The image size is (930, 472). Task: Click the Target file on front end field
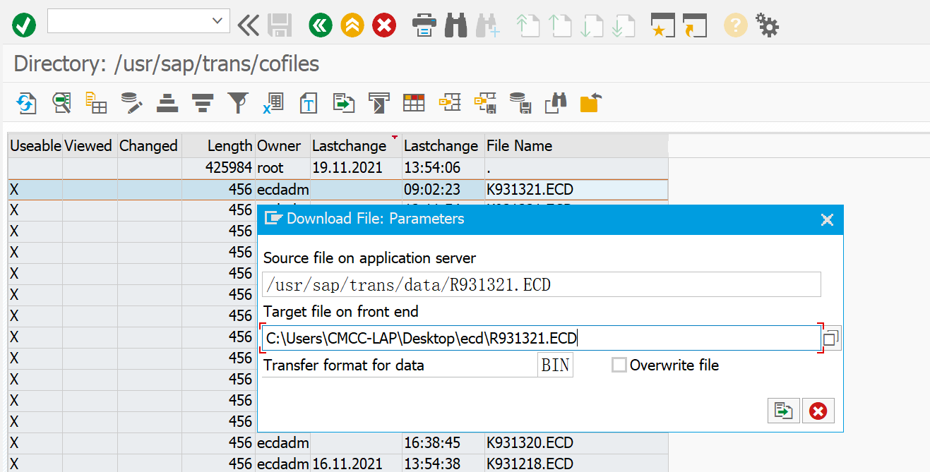(541, 339)
